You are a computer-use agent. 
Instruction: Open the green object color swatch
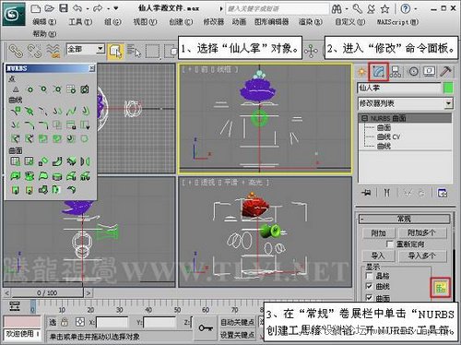pyautogui.click(x=448, y=88)
